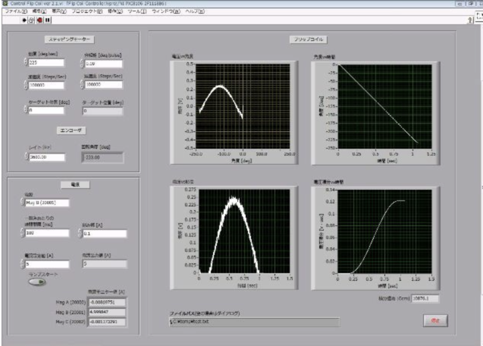The height and width of the screenshot is (346, 483).
Task: Click the フリップコイル section label
Action: [x=308, y=40]
